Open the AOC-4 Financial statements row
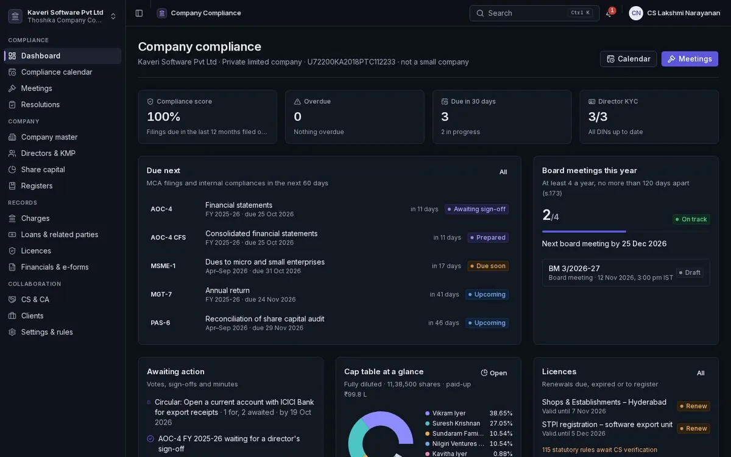Viewport: 731px width, 457px height. click(x=330, y=209)
